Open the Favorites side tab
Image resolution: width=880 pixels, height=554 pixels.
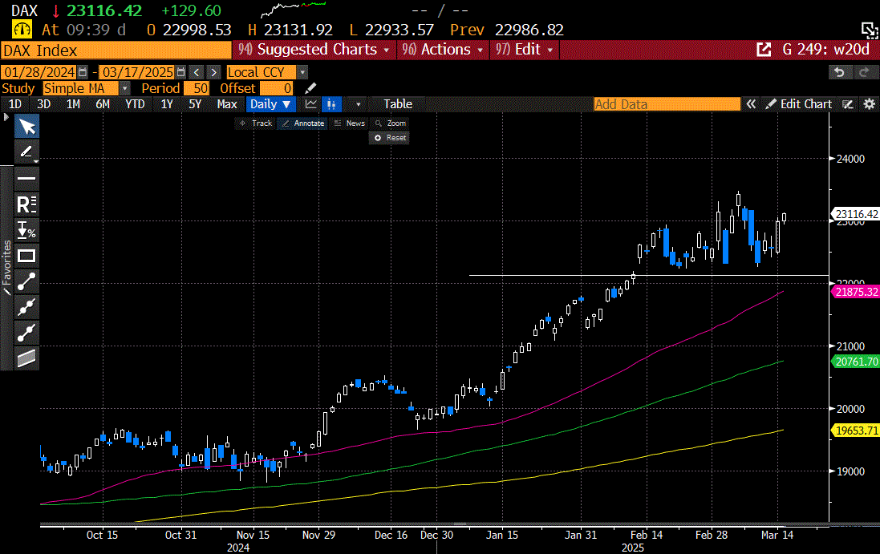click(x=6, y=268)
